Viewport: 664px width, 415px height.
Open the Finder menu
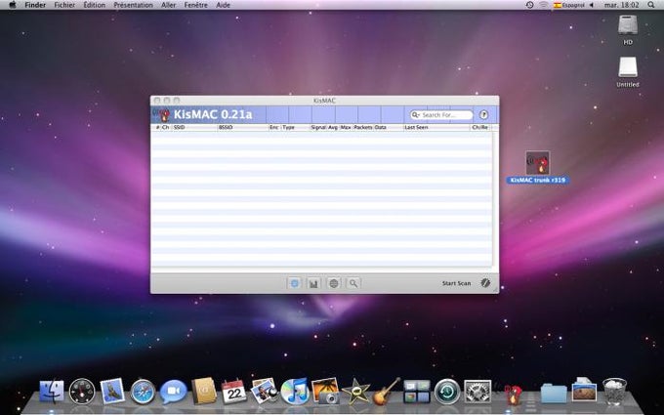click(x=35, y=5)
